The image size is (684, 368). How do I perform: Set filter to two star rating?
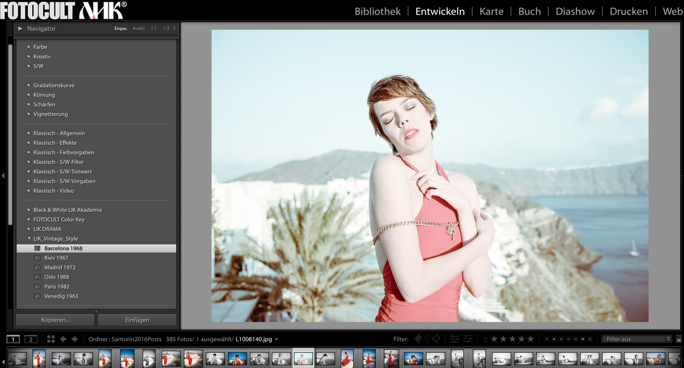(503, 339)
